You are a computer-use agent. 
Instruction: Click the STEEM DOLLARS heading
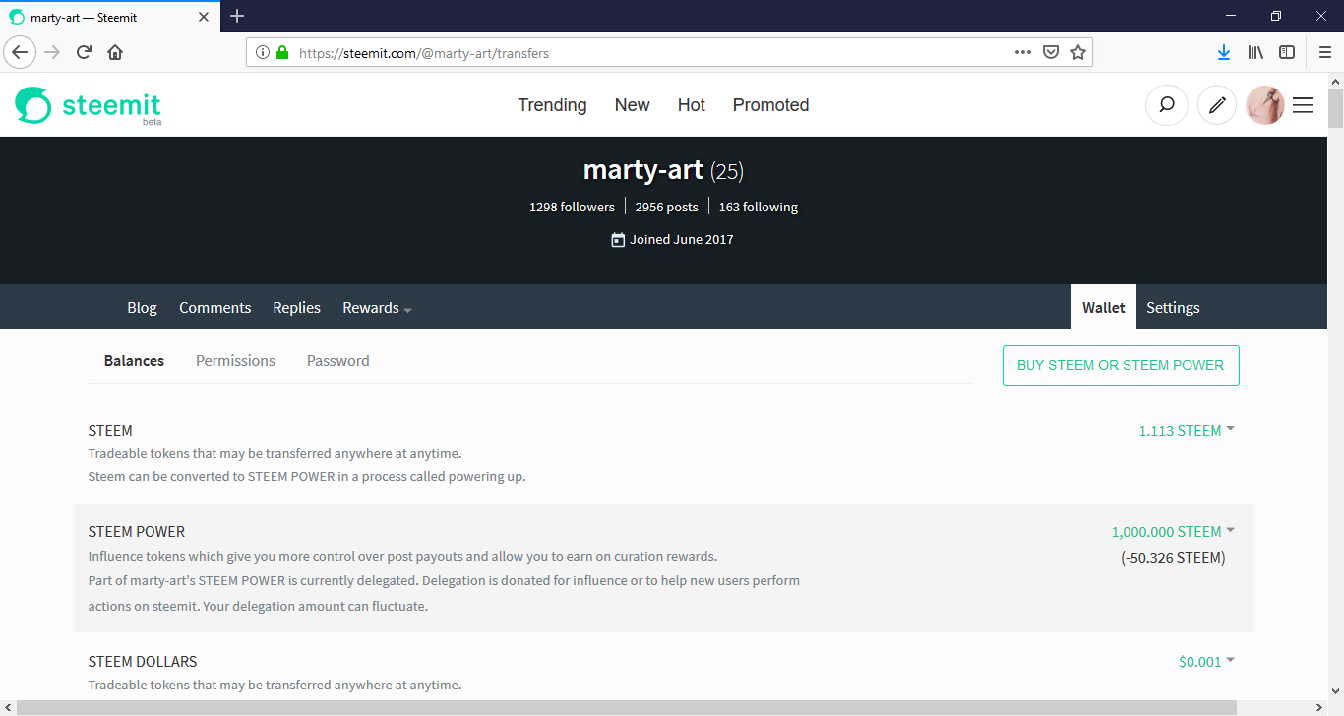click(143, 662)
